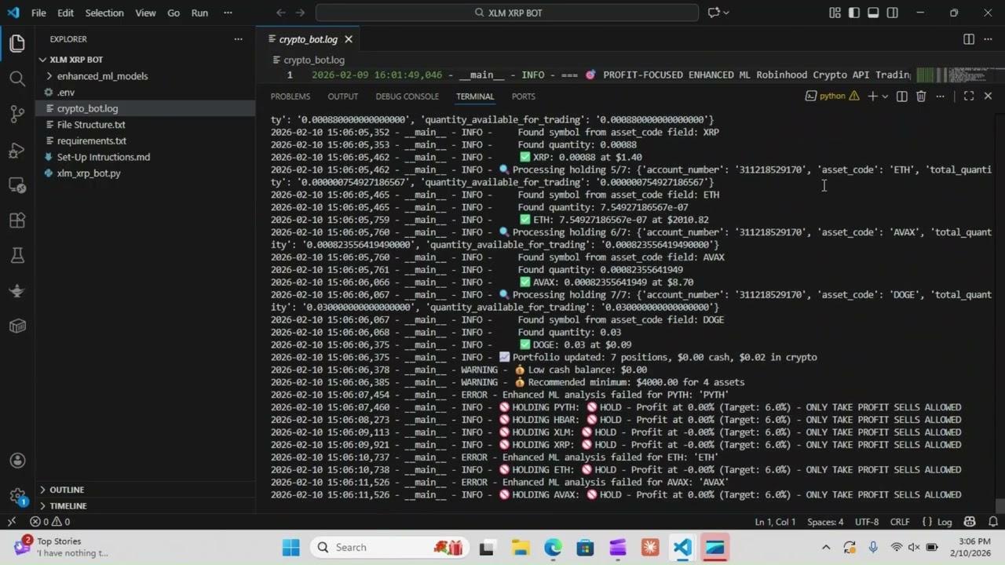Switch to the Debug Console tab

coord(407,97)
